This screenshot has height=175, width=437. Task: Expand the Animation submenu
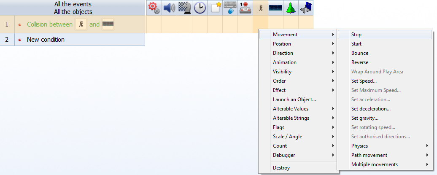click(298, 62)
